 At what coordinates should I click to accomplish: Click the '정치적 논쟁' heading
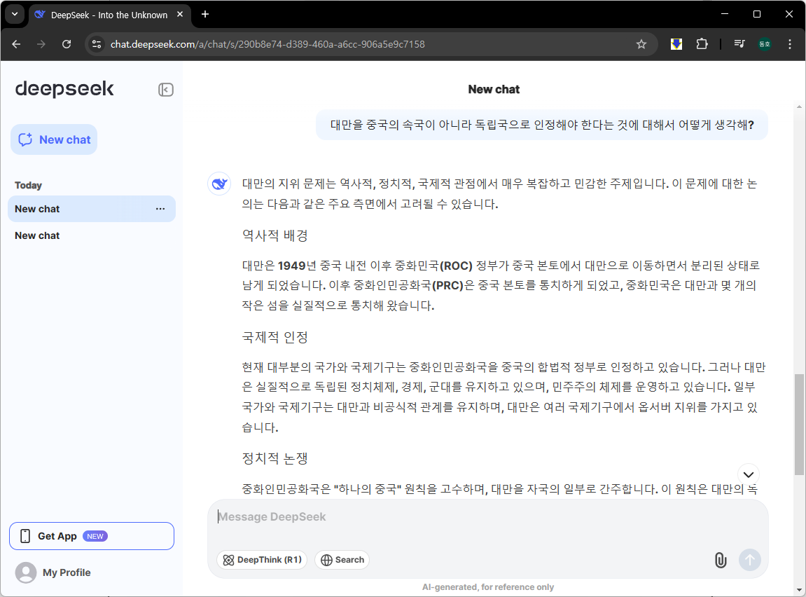[x=275, y=458]
